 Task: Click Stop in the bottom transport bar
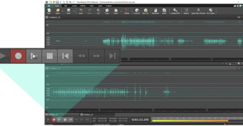(x=65, y=120)
